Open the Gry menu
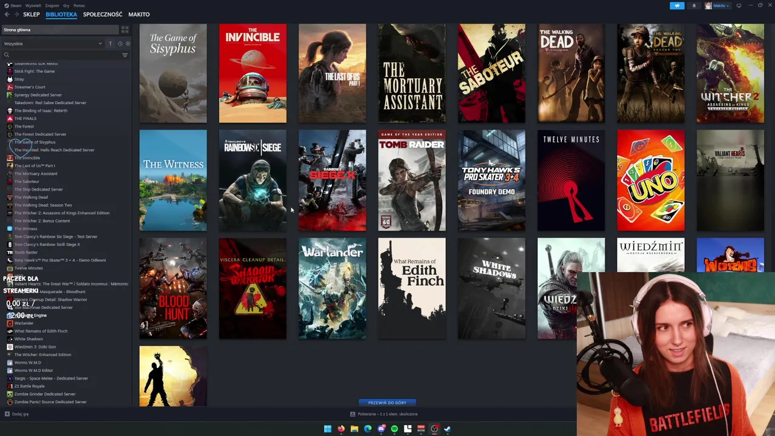The height and width of the screenshot is (436, 775). (x=66, y=5)
